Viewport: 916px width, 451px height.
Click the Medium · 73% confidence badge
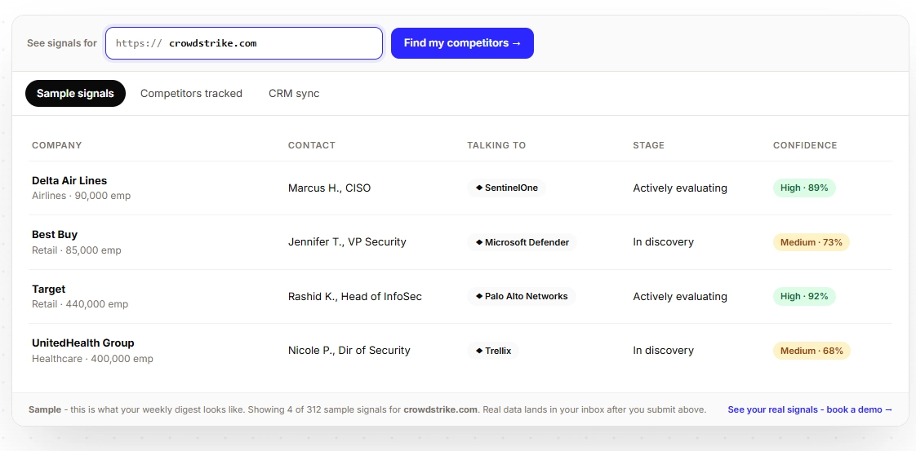pyautogui.click(x=811, y=242)
